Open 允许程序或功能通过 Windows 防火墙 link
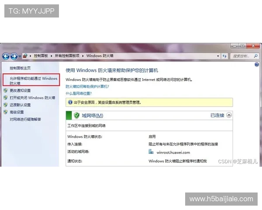Screen dimensions: 262x210 click(x=34, y=80)
